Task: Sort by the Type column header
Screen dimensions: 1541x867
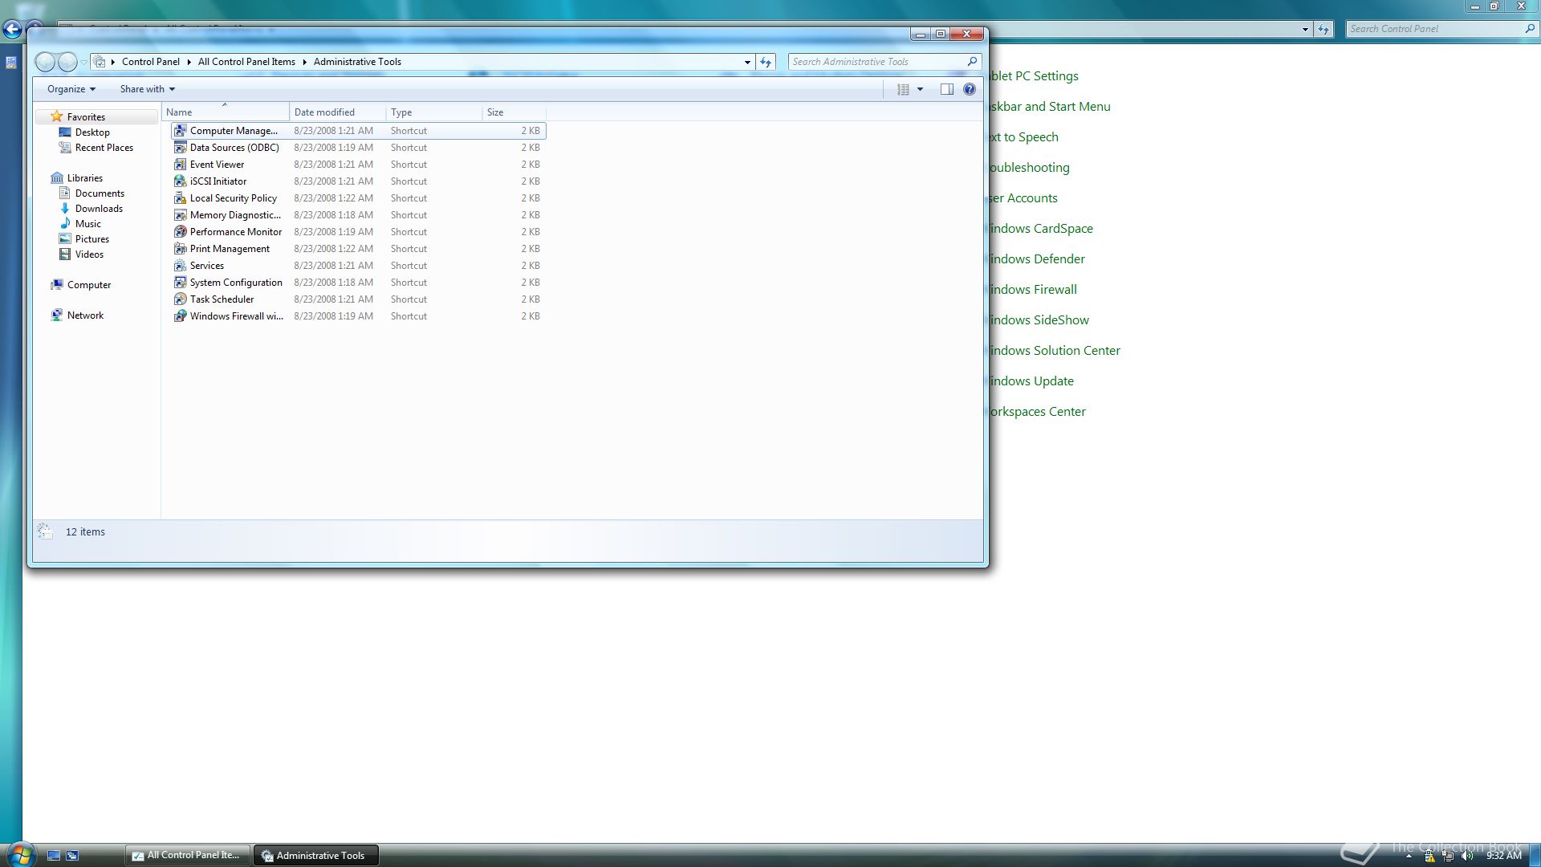Action: 434,112
